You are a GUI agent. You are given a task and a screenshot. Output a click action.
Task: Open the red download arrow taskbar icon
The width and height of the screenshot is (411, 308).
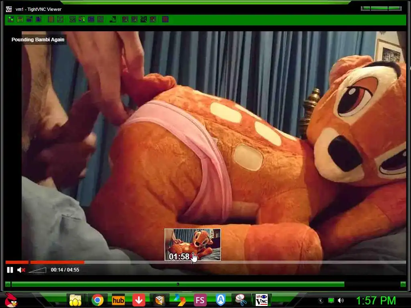[x=138, y=300]
